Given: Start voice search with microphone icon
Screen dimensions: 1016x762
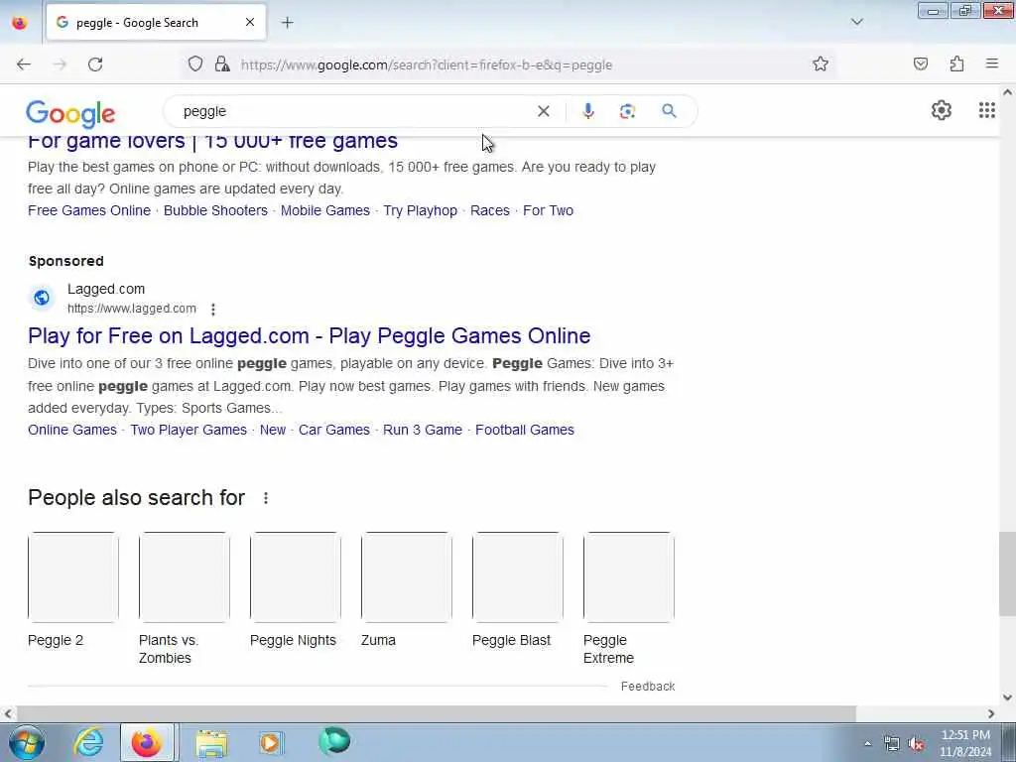Looking at the screenshot, I should click(x=587, y=111).
